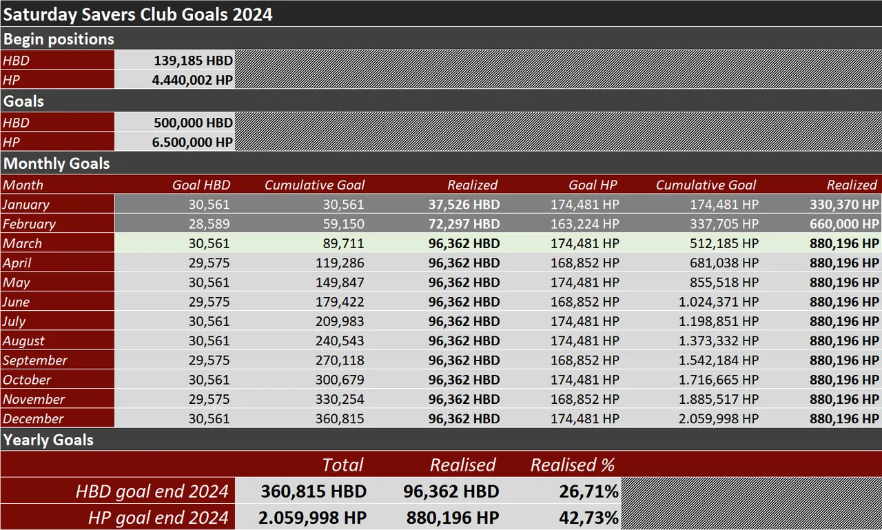The width and height of the screenshot is (882, 530).
Task: Click the Yearly Goals section header
Action: coord(441,440)
